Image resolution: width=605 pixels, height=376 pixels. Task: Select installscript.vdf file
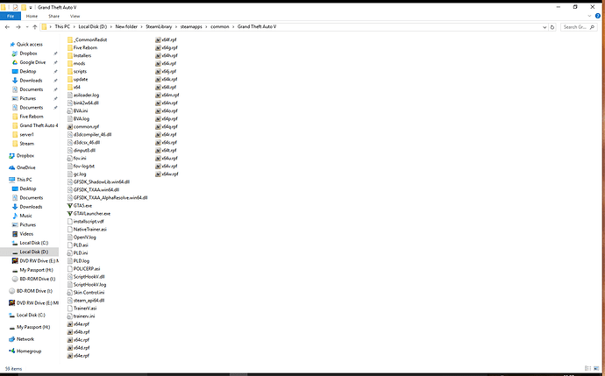(x=86, y=222)
